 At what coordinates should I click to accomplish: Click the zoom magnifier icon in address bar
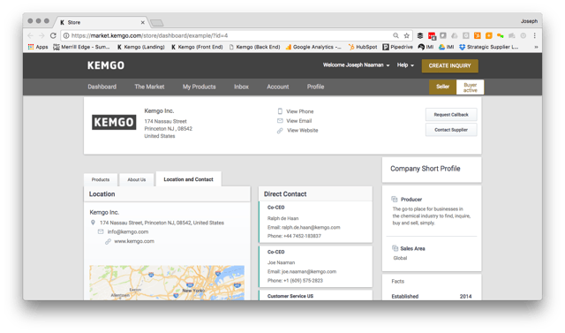pos(396,35)
